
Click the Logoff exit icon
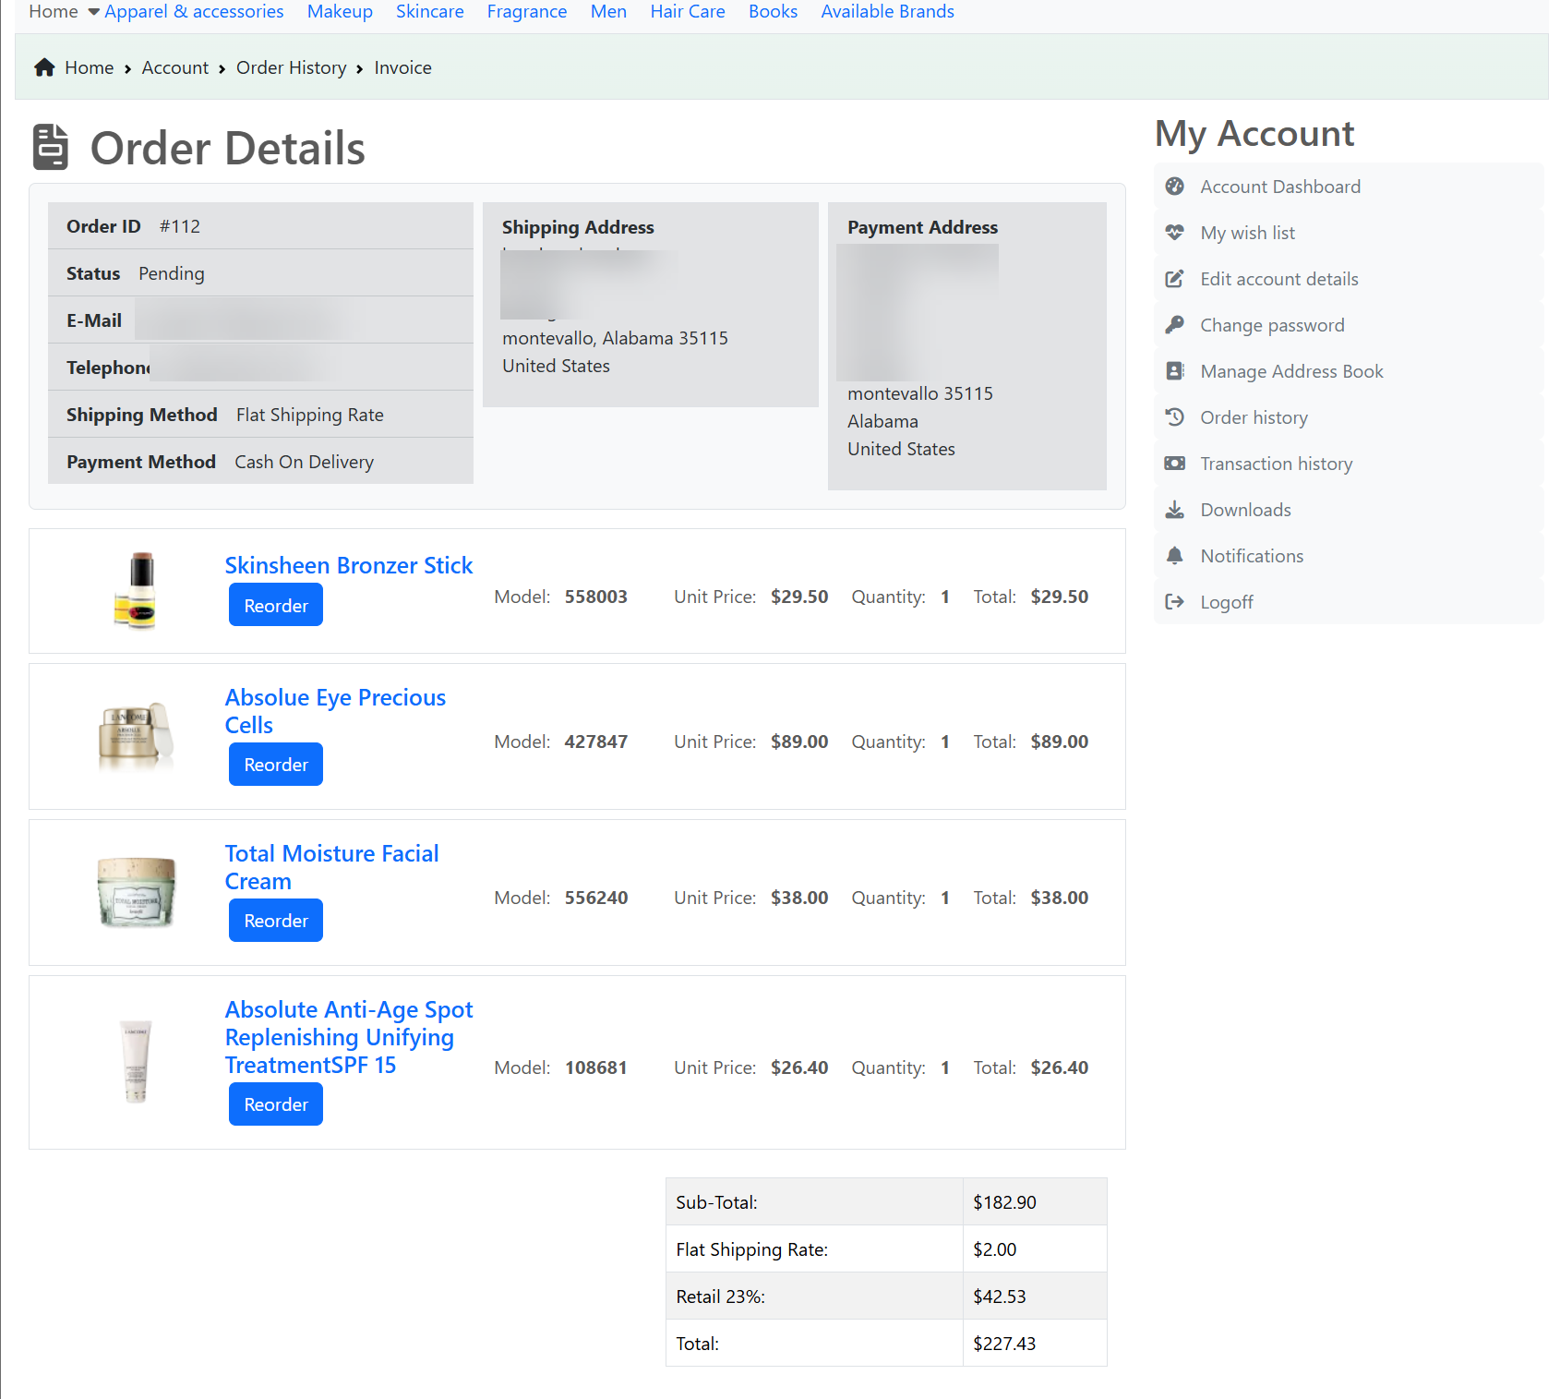[x=1174, y=602]
